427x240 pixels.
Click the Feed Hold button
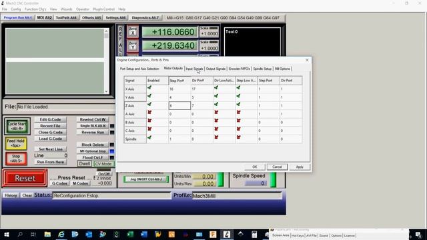[x=16, y=143]
